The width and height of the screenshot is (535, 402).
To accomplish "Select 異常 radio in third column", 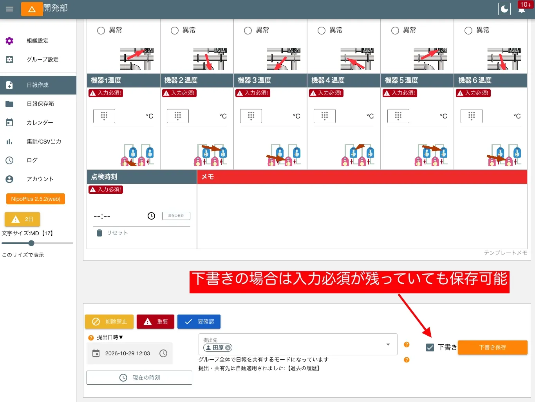I will pyautogui.click(x=248, y=31).
